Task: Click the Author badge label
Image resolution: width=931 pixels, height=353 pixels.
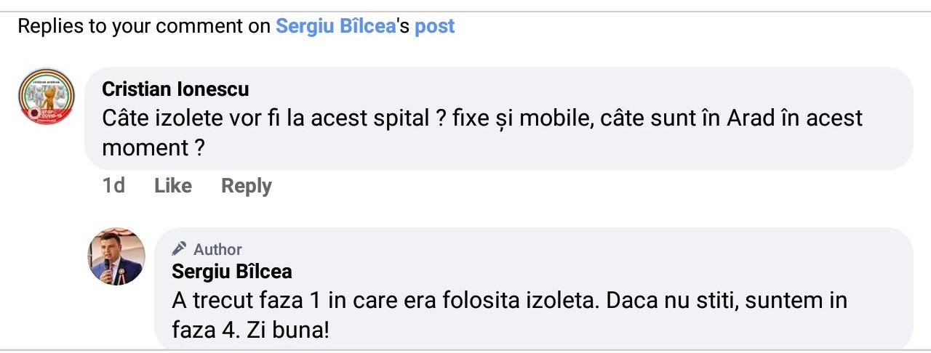Action: point(217,250)
